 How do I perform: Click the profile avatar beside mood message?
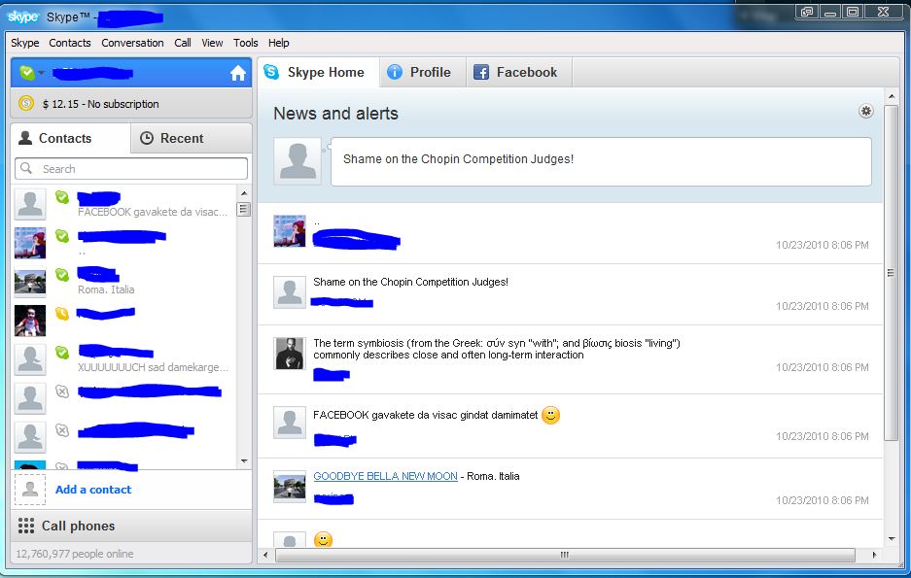[298, 161]
